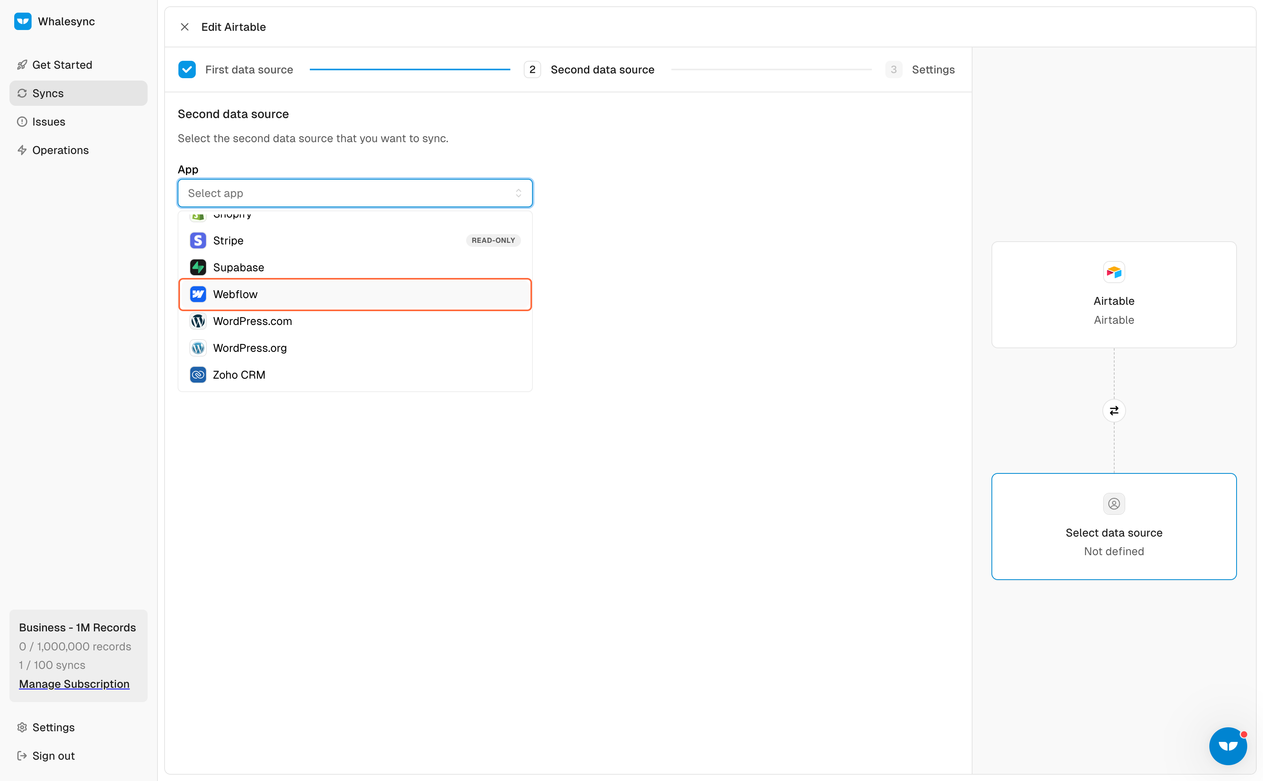Image resolution: width=1263 pixels, height=781 pixels.
Task: Choose Stripe from the app list
Action: 355,240
